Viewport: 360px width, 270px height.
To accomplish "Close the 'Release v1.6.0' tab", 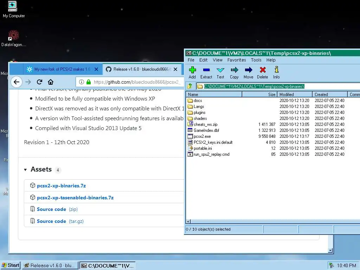I will tap(175, 69).
